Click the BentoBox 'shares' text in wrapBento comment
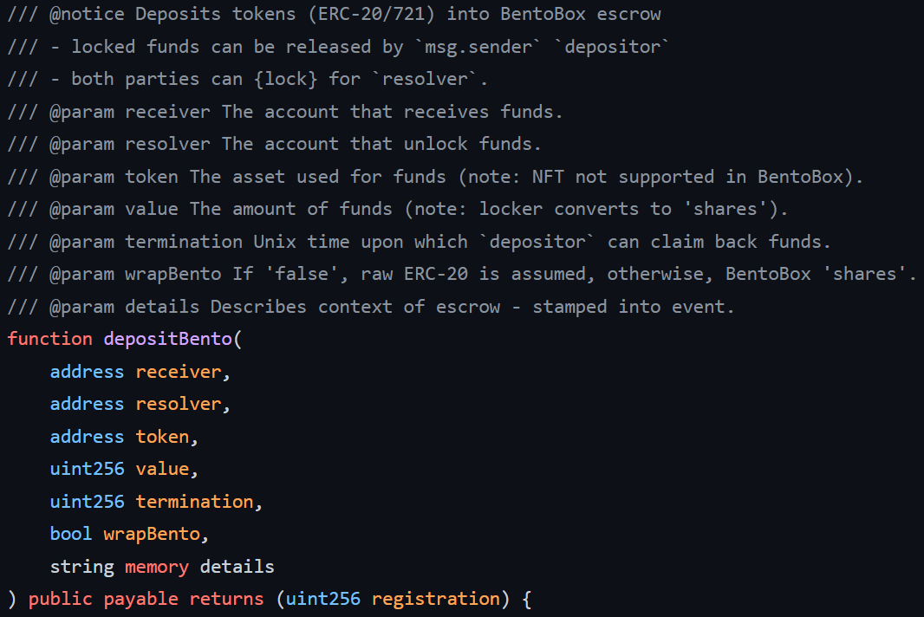 [x=817, y=274]
